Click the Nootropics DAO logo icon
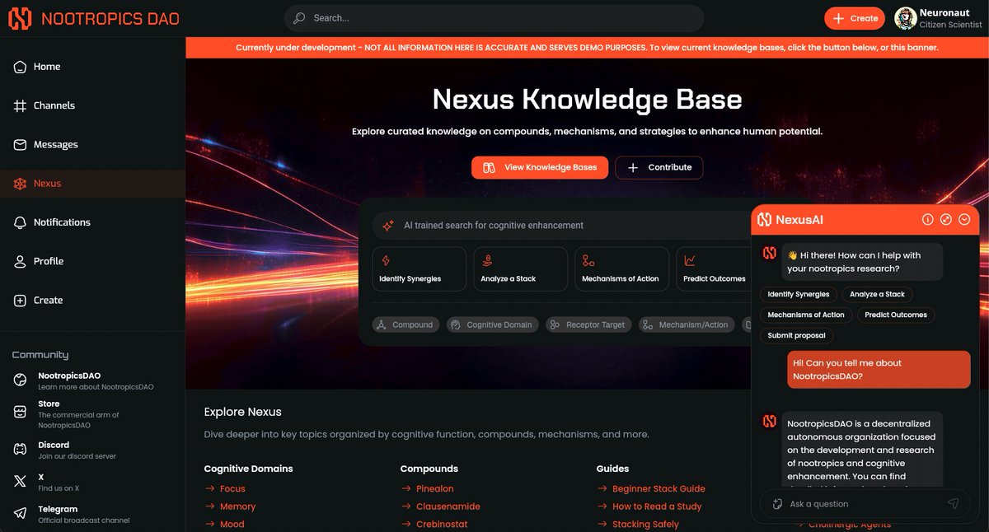989x532 pixels. coord(20,18)
